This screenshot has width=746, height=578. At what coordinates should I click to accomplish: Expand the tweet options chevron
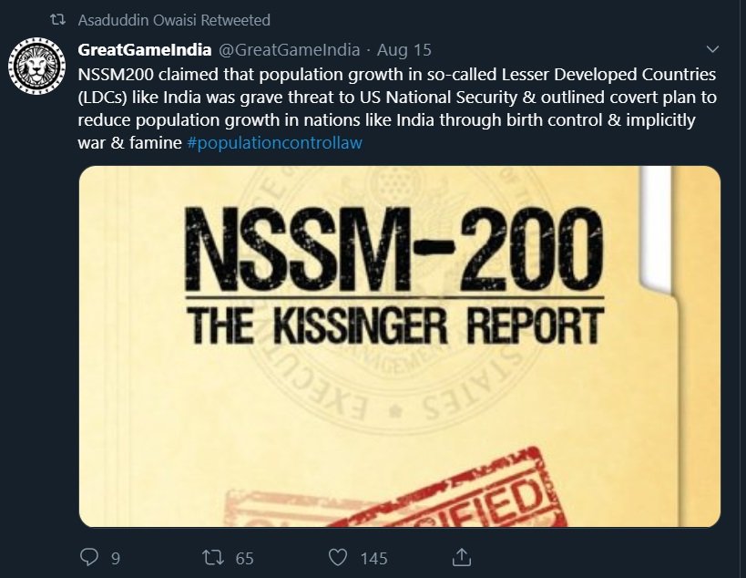coord(712,49)
